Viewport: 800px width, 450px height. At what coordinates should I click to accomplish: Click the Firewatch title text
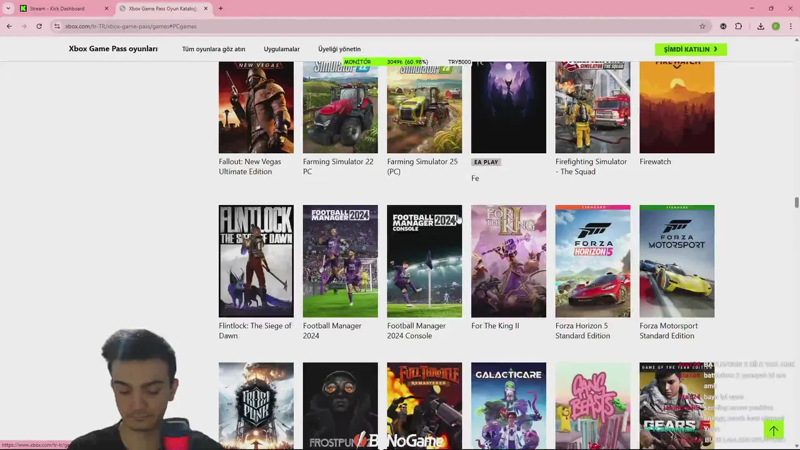(655, 161)
